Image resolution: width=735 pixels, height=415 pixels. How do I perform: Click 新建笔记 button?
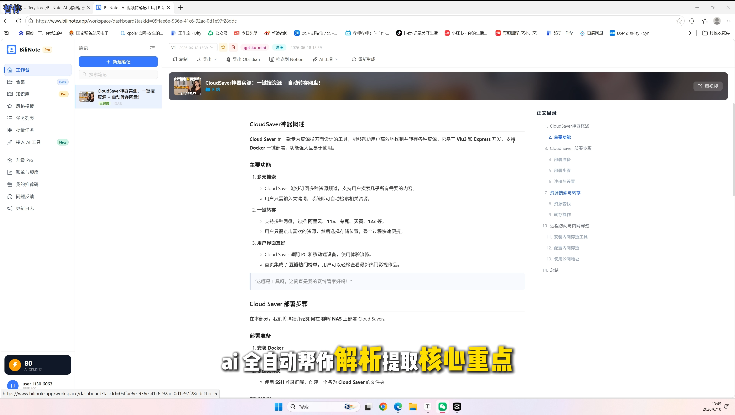click(x=118, y=62)
